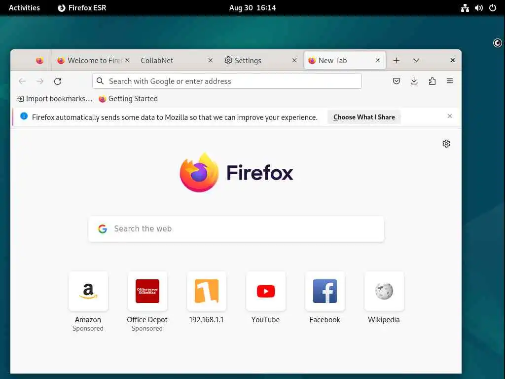Open the Firefox ESR app menu
This screenshot has height=379, width=505.
(x=82, y=8)
